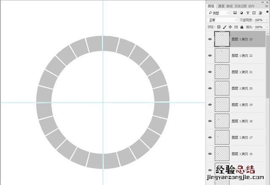The height and width of the screenshot is (185, 270).
Task: Select thumbnail of 图层 1 拷贝 20
Action: click(x=222, y=88)
